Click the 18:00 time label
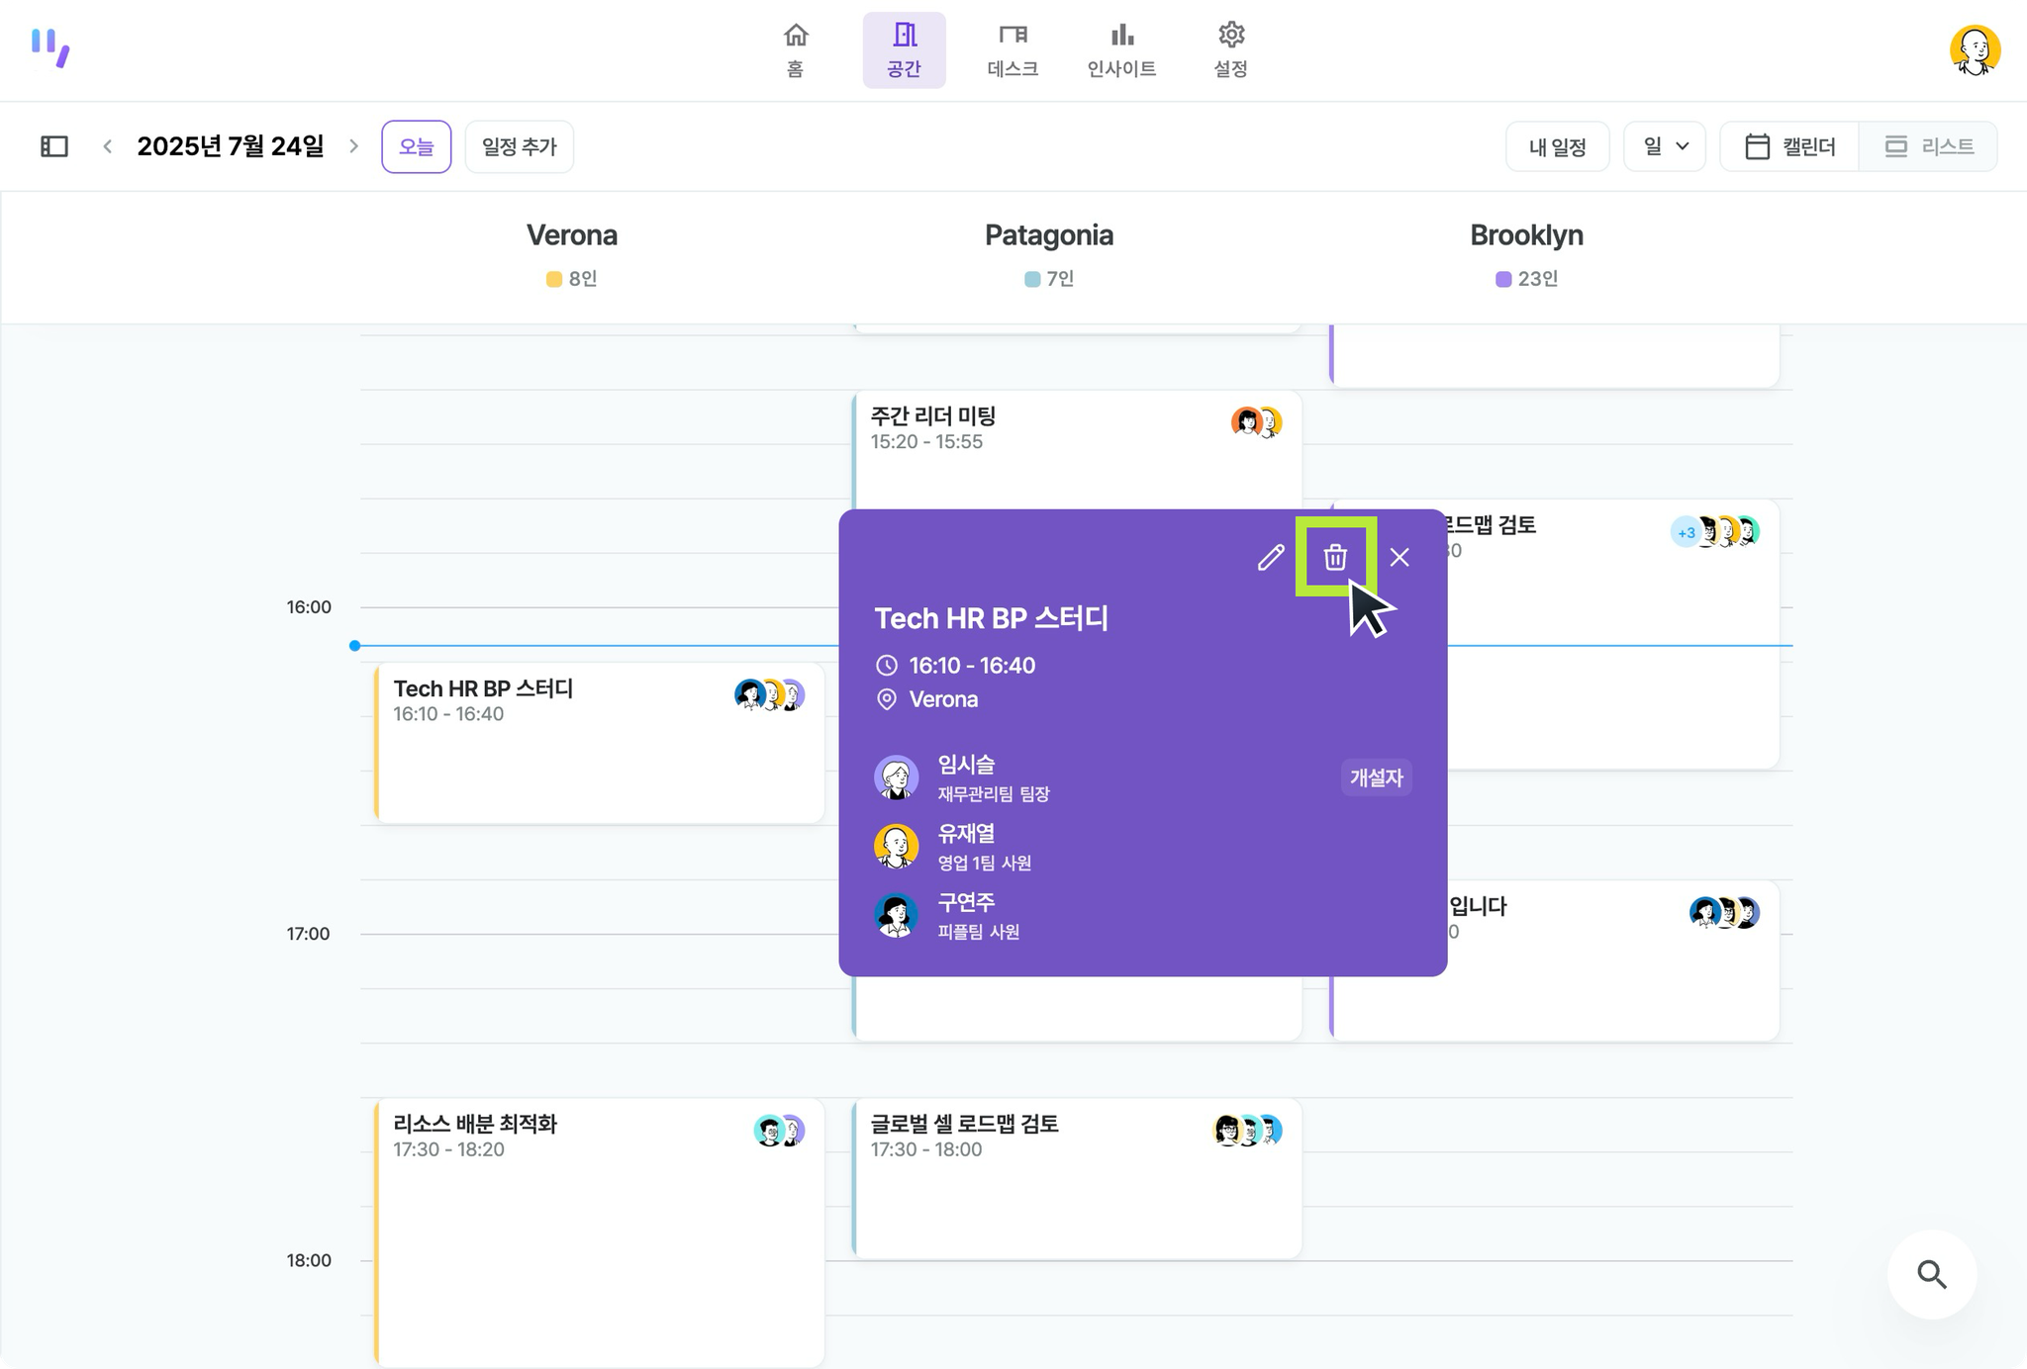 point(309,1260)
